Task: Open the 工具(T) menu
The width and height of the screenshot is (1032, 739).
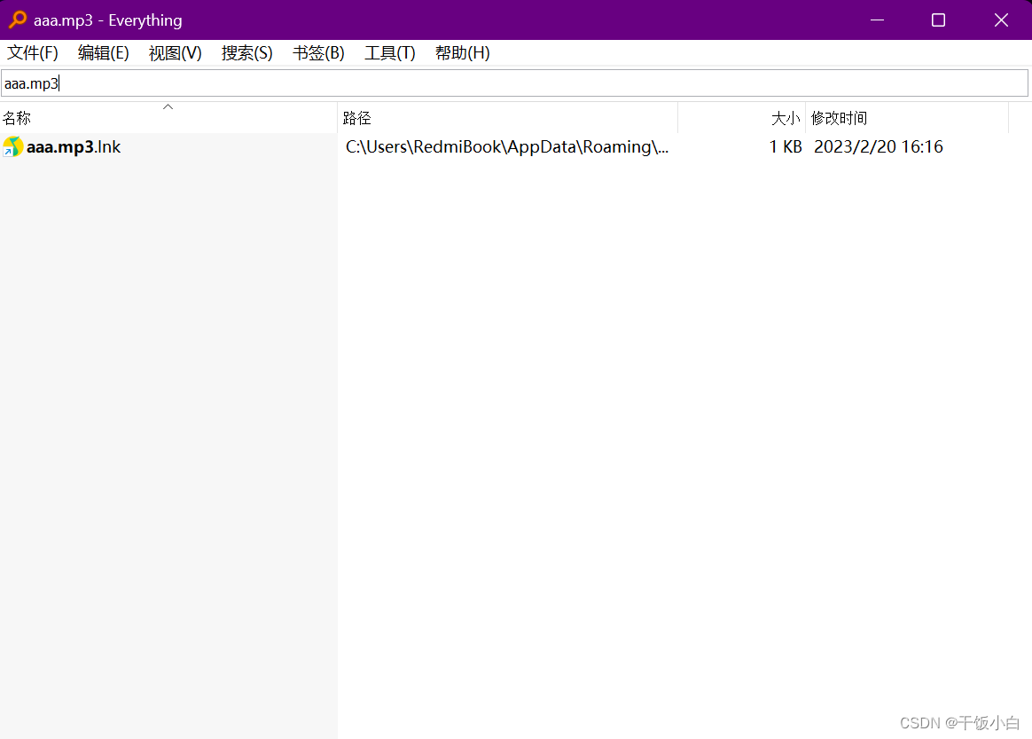Action: coord(390,52)
